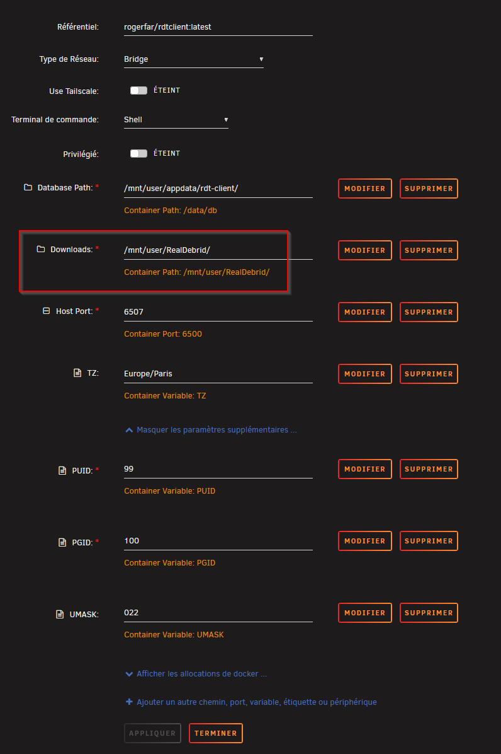Click the folder icon beside Database Path
501x754 pixels.
pyautogui.click(x=28, y=187)
